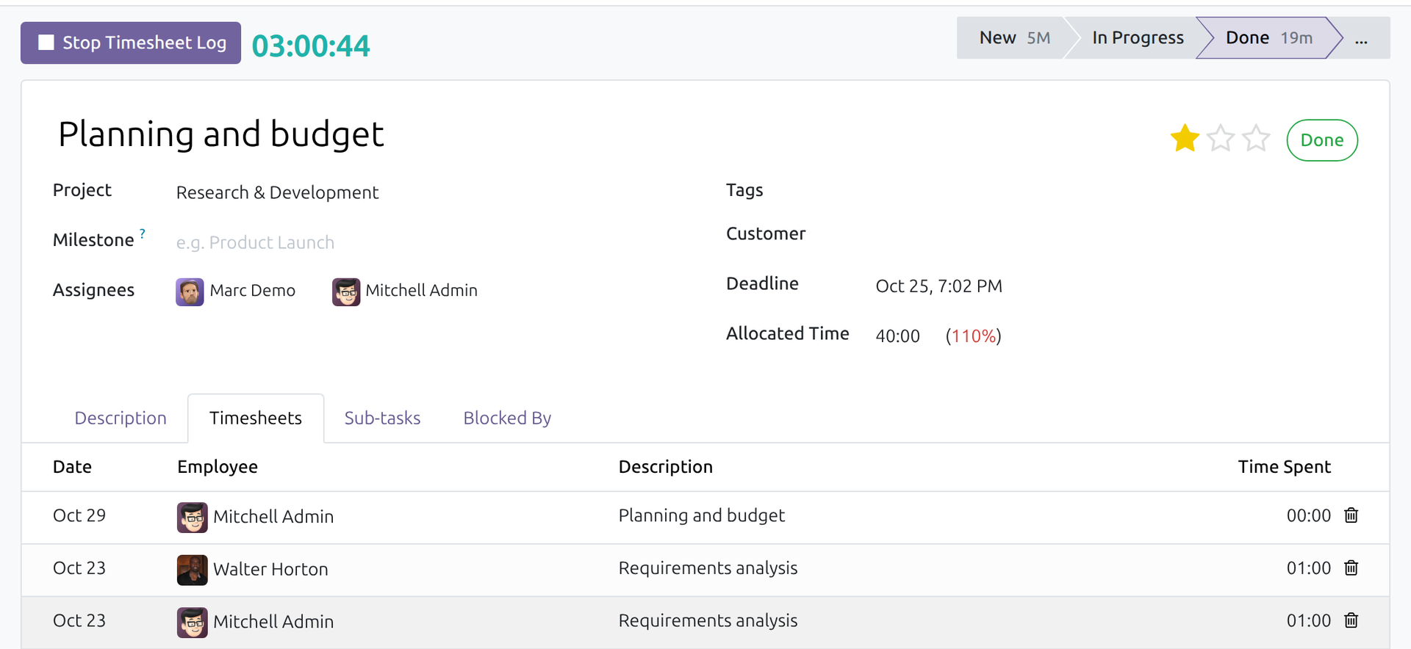The height and width of the screenshot is (649, 1411).
Task: Click the Milestone input field
Action: (426, 242)
